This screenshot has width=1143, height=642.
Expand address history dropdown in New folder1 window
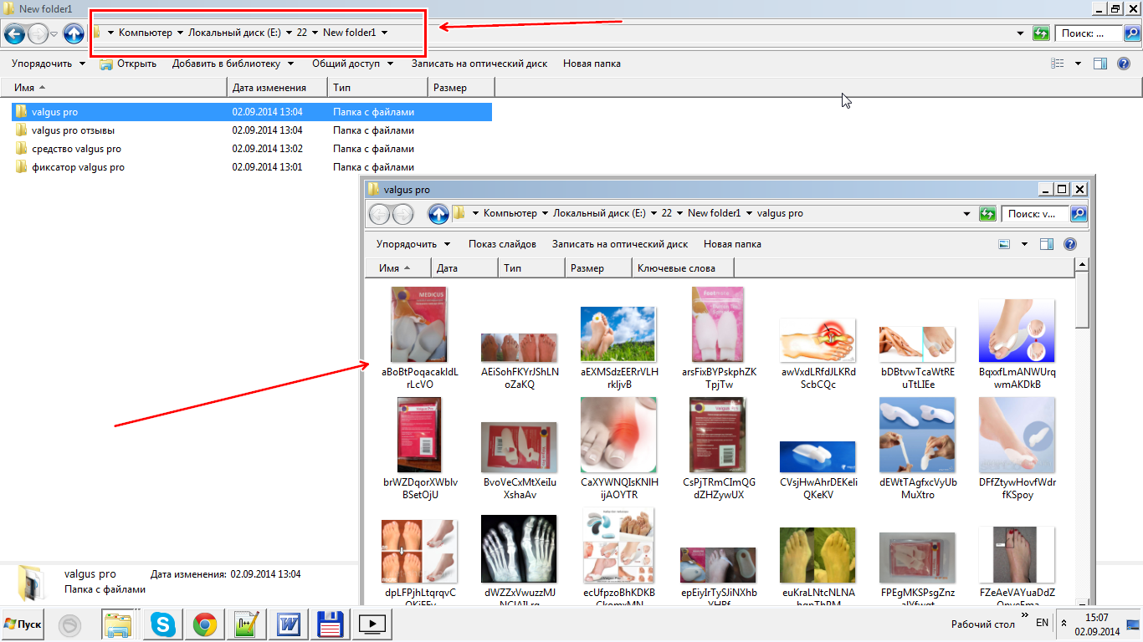click(1020, 33)
